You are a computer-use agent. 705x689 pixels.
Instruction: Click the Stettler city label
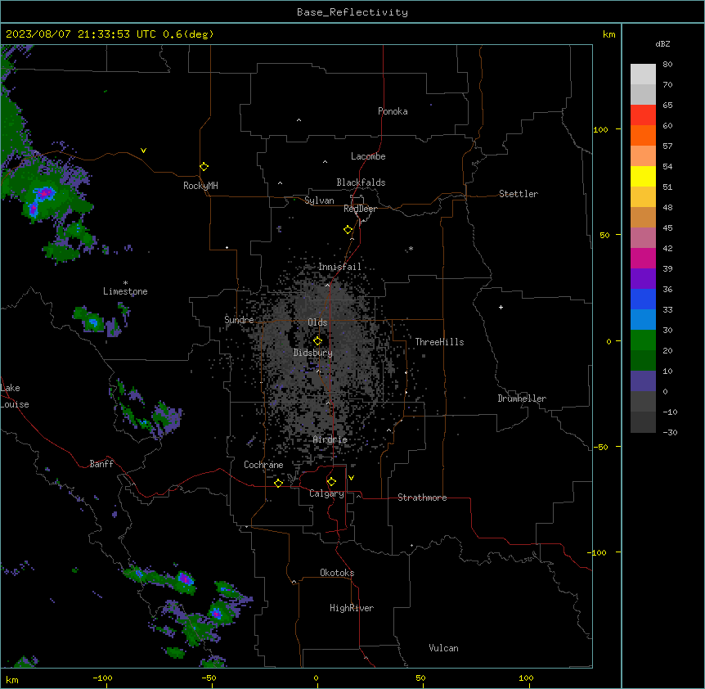(x=519, y=194)
